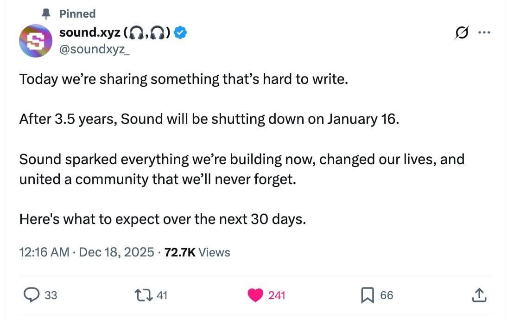Click the pin icon beside Pinned
507x320 pixels.
(46, 14)
